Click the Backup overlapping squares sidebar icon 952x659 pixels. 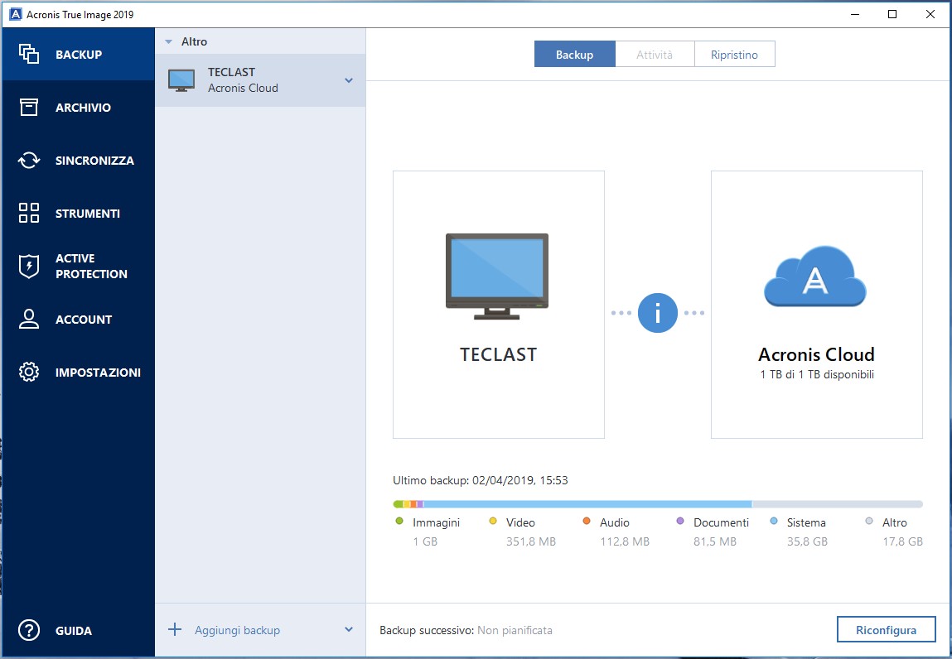coord(28,54)
